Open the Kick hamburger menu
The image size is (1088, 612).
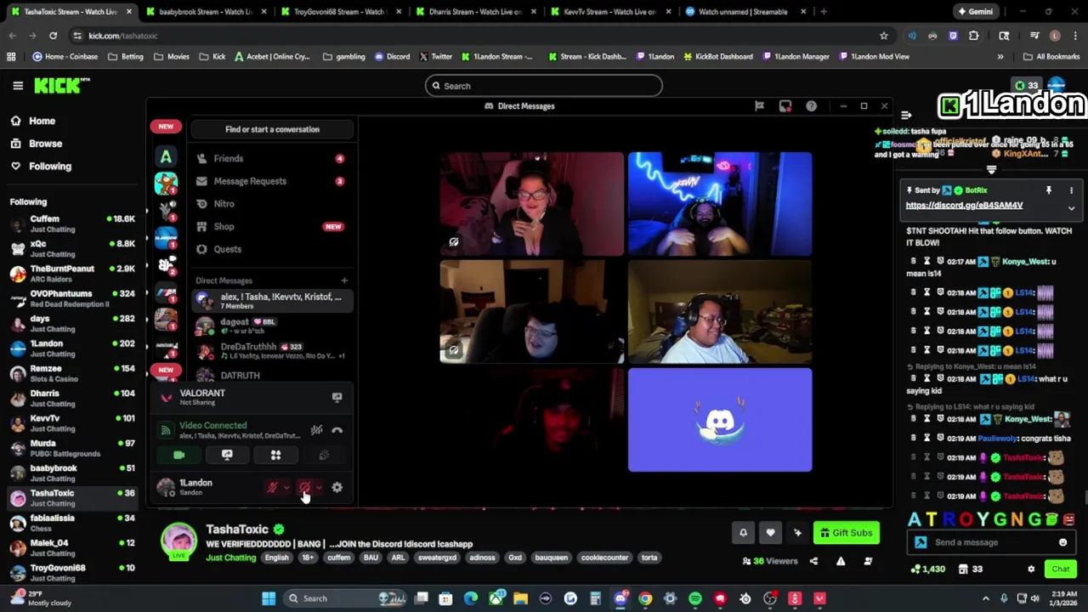[18, 86]
